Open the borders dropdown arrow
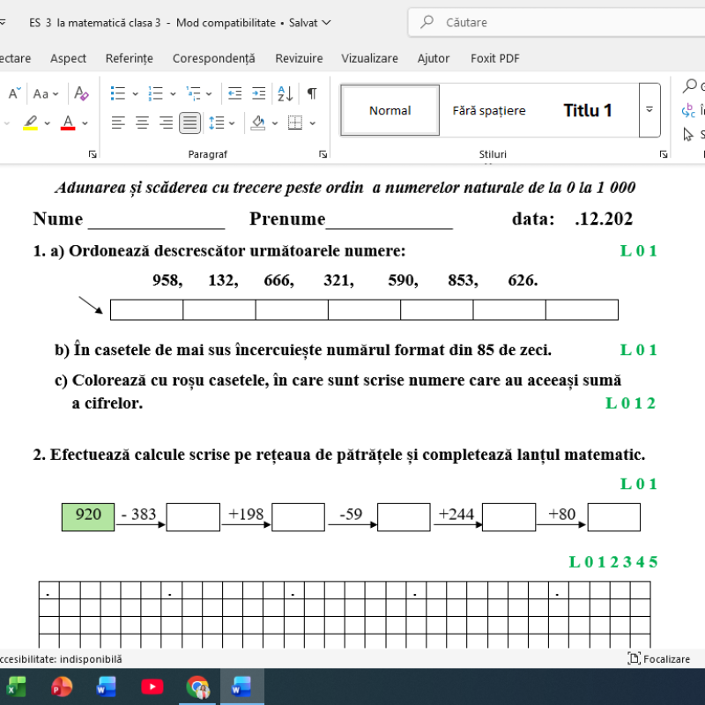This screenshot has height=705, width=705. [x=311, y=123]
